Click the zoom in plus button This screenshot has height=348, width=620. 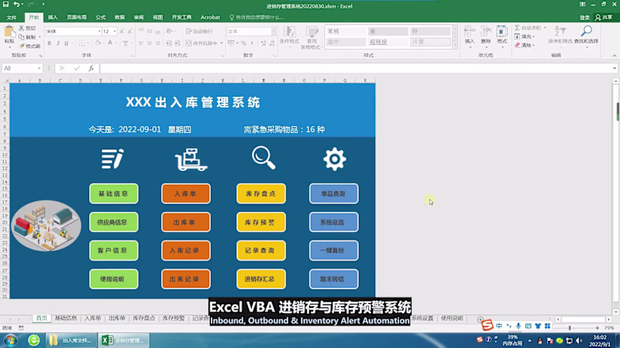click(x=597, y=328)
